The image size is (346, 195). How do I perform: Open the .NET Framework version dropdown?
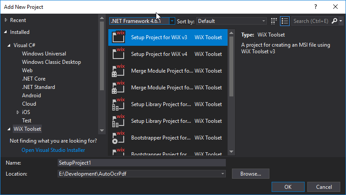point(172,21)
